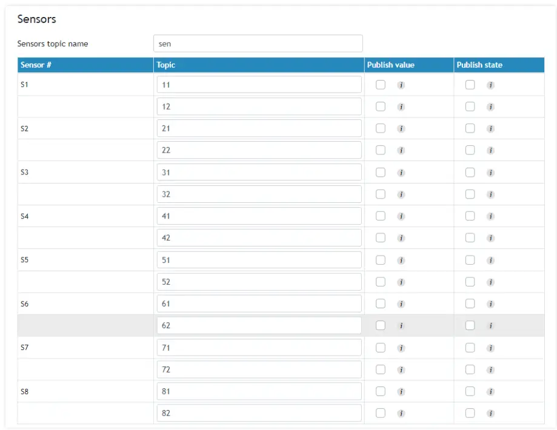The height and width of the screenshot is (430, 557).
Task: Tick Publish state checkbox for topic 31
Action: coord(470,172)
